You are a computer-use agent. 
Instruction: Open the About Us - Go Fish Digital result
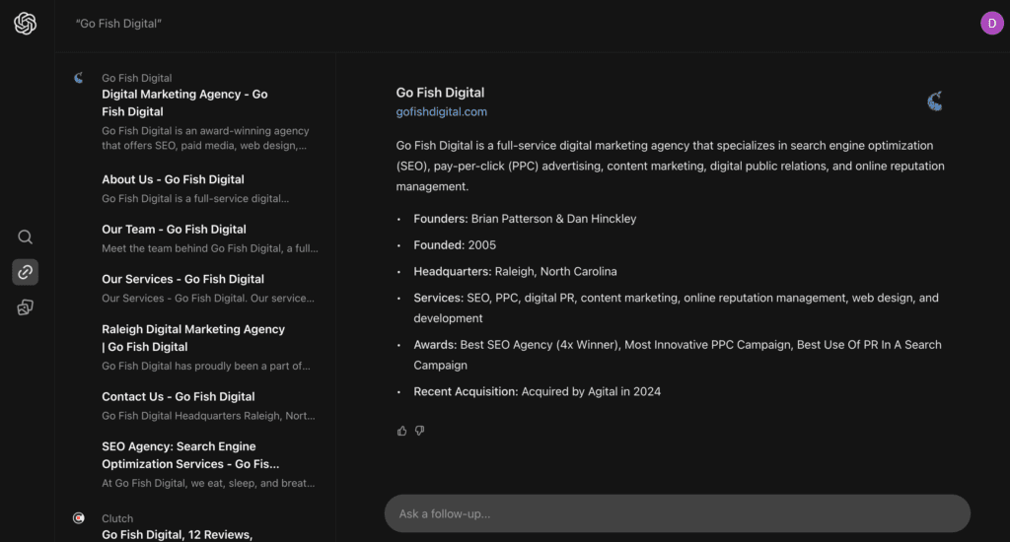pyautogui.click(x=173, y=179)
